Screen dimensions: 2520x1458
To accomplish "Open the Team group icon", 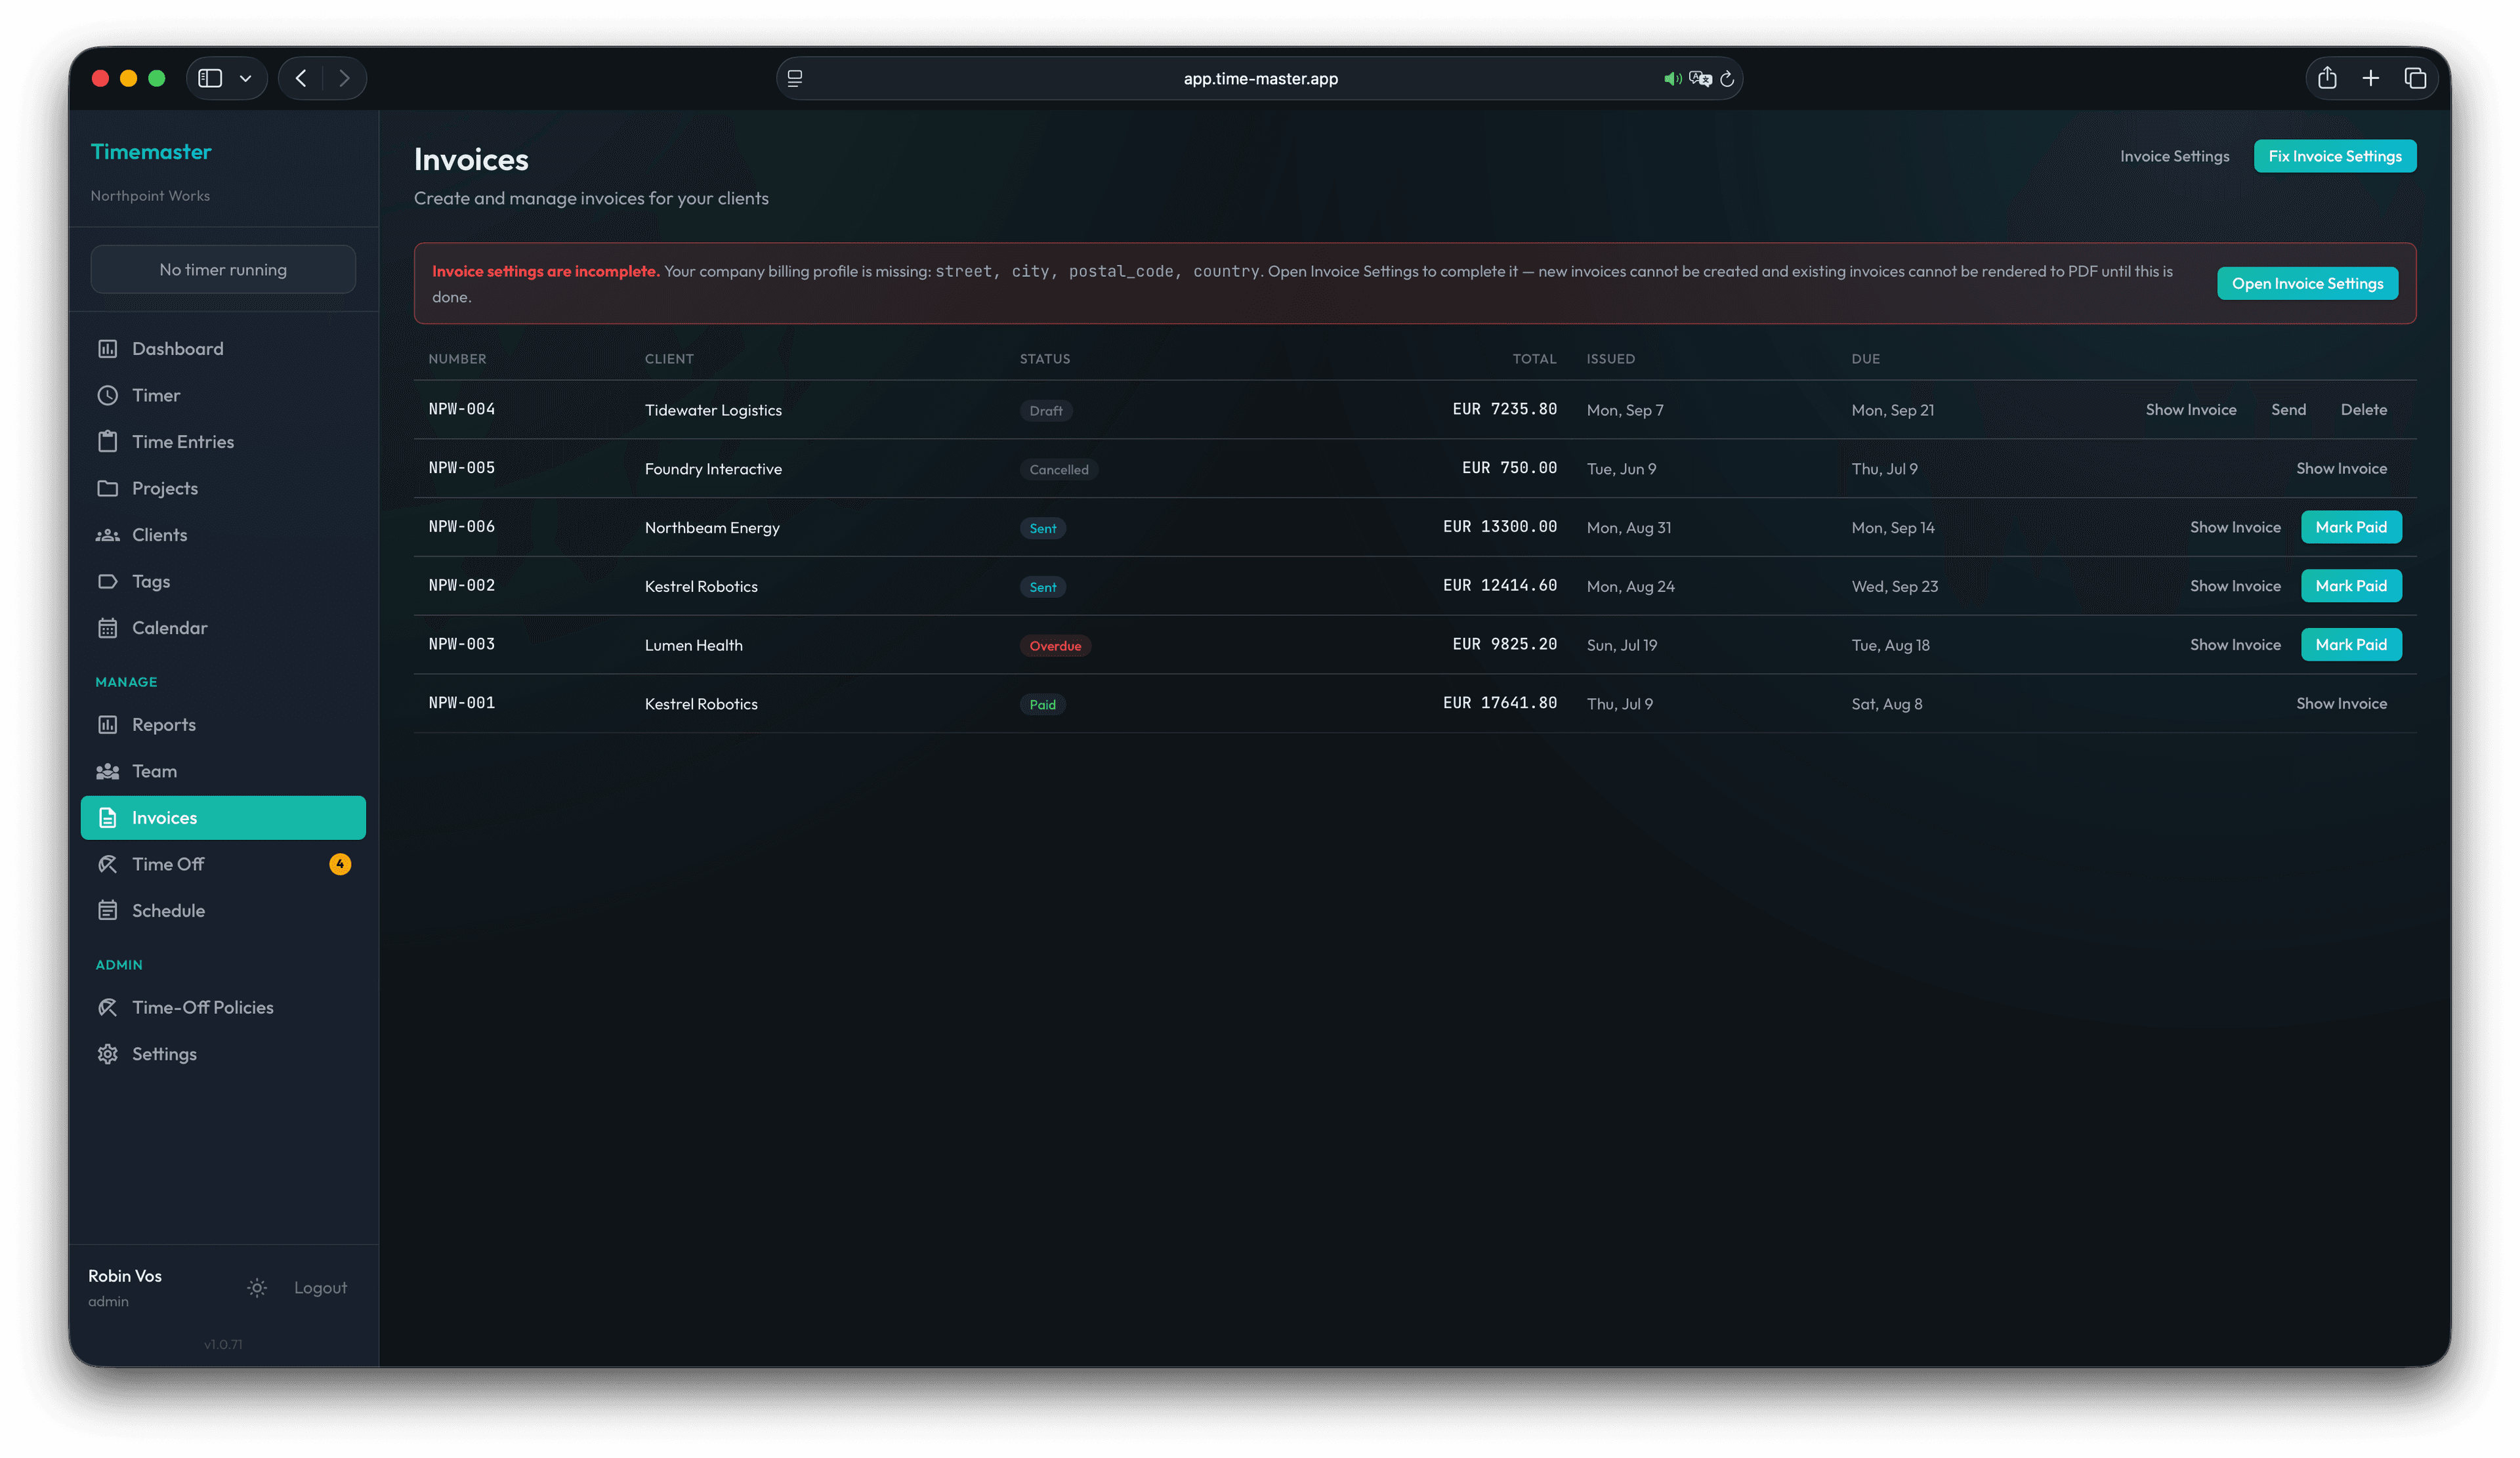I will pos(107,771).
